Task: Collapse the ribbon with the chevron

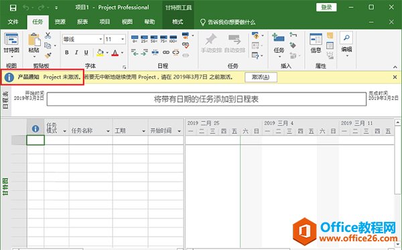Action: point(395,67)
